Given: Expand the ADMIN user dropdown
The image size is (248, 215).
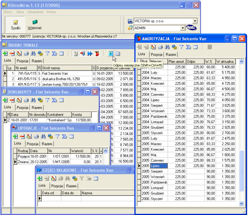Looking at the screenshot, I should (183, 28).
